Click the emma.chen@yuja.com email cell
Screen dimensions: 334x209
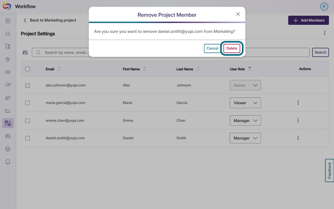tap(65, 120)
